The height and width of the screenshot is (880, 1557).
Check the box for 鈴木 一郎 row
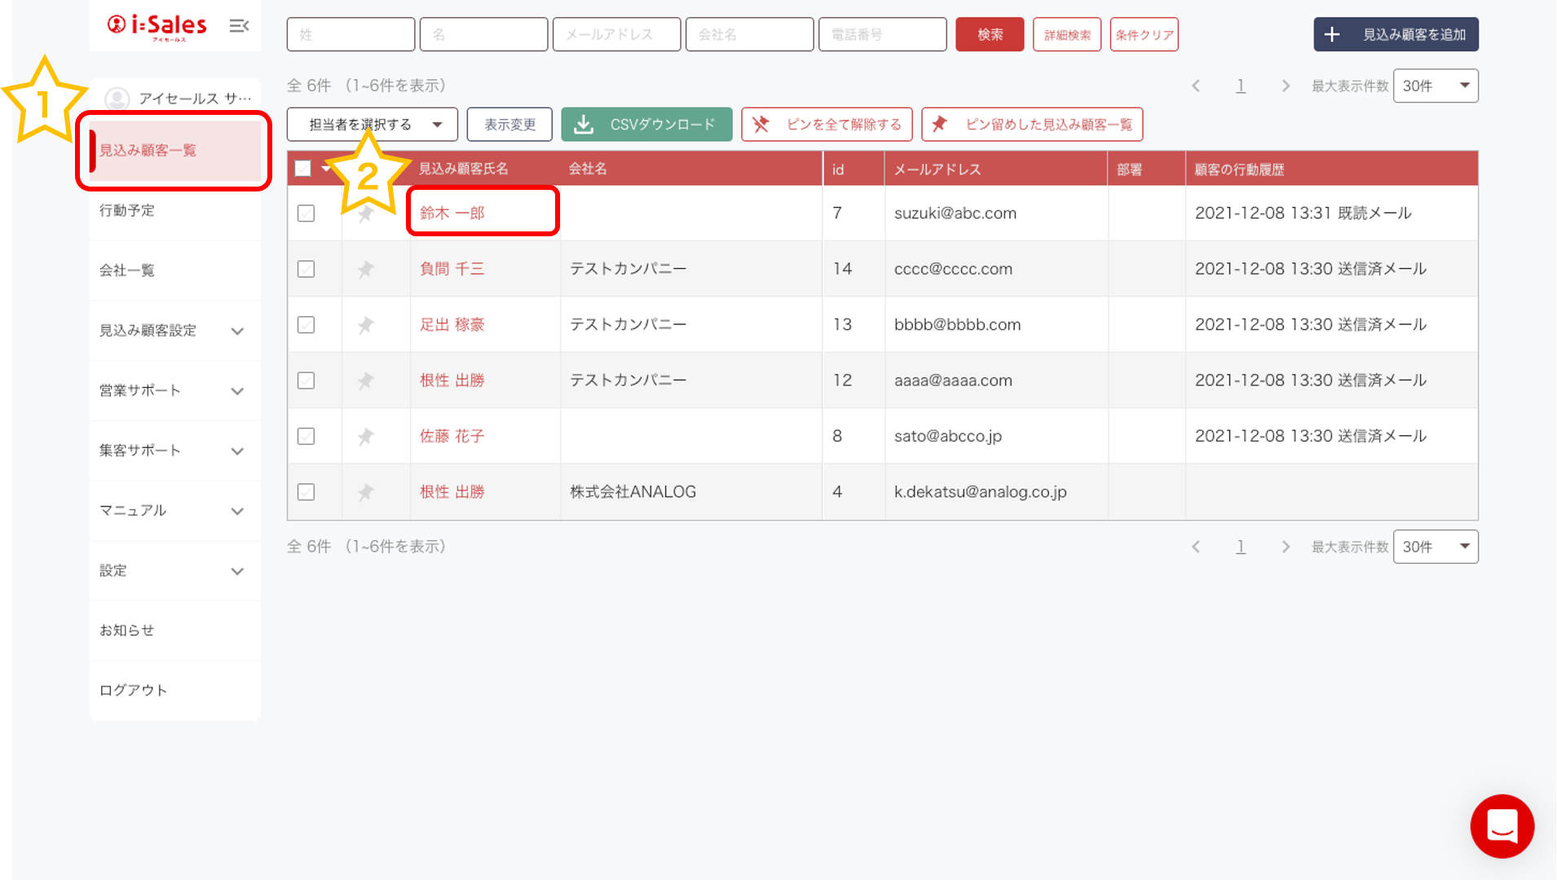click(306, 213)
